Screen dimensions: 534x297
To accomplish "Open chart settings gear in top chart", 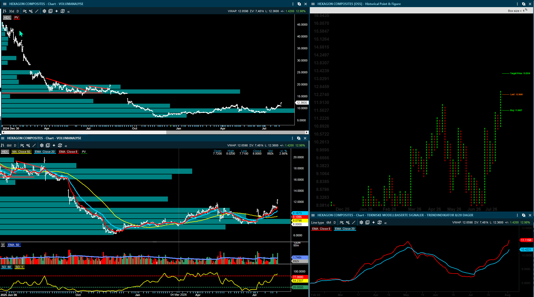I will pyautogui.click(x=44, y=11).
